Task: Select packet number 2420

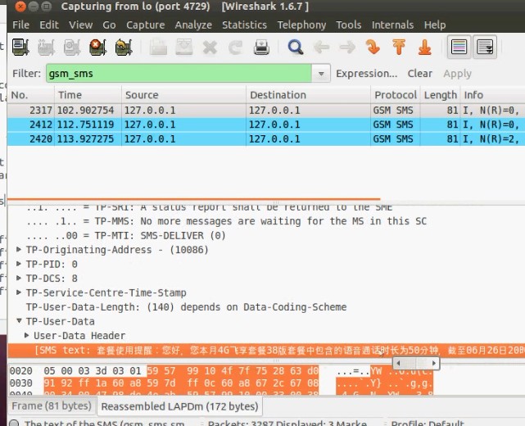Action: 266,138
